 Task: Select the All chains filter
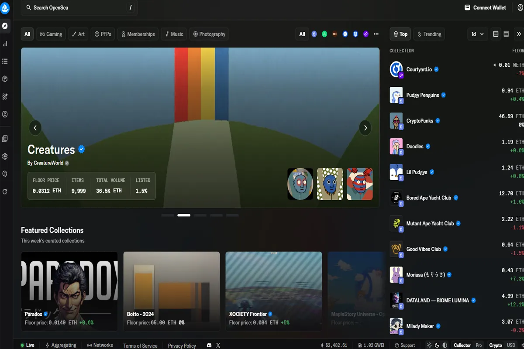tap(302, 34)
